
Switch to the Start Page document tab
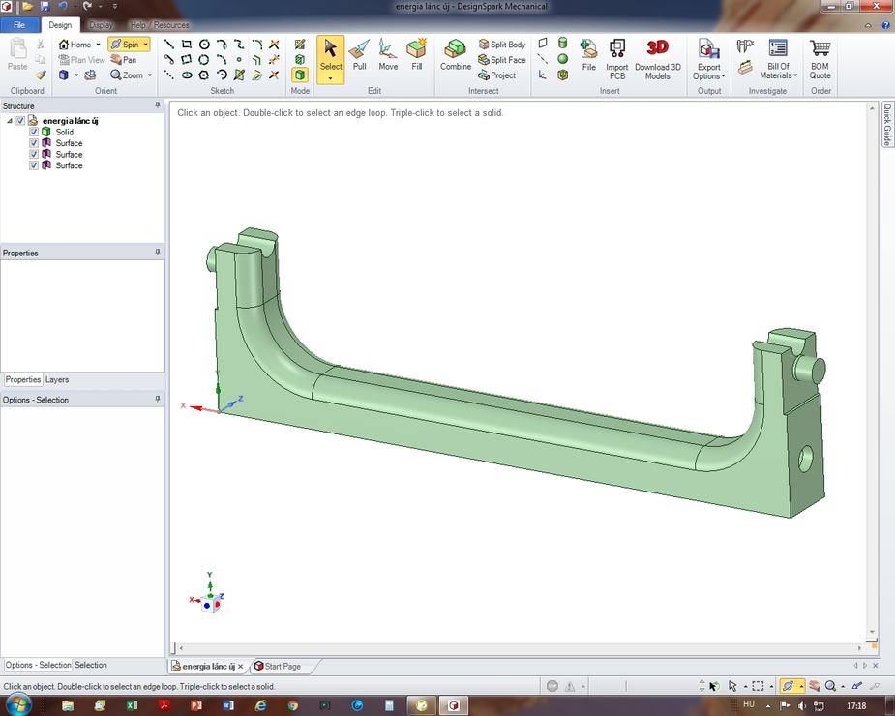tap(279, 667)
